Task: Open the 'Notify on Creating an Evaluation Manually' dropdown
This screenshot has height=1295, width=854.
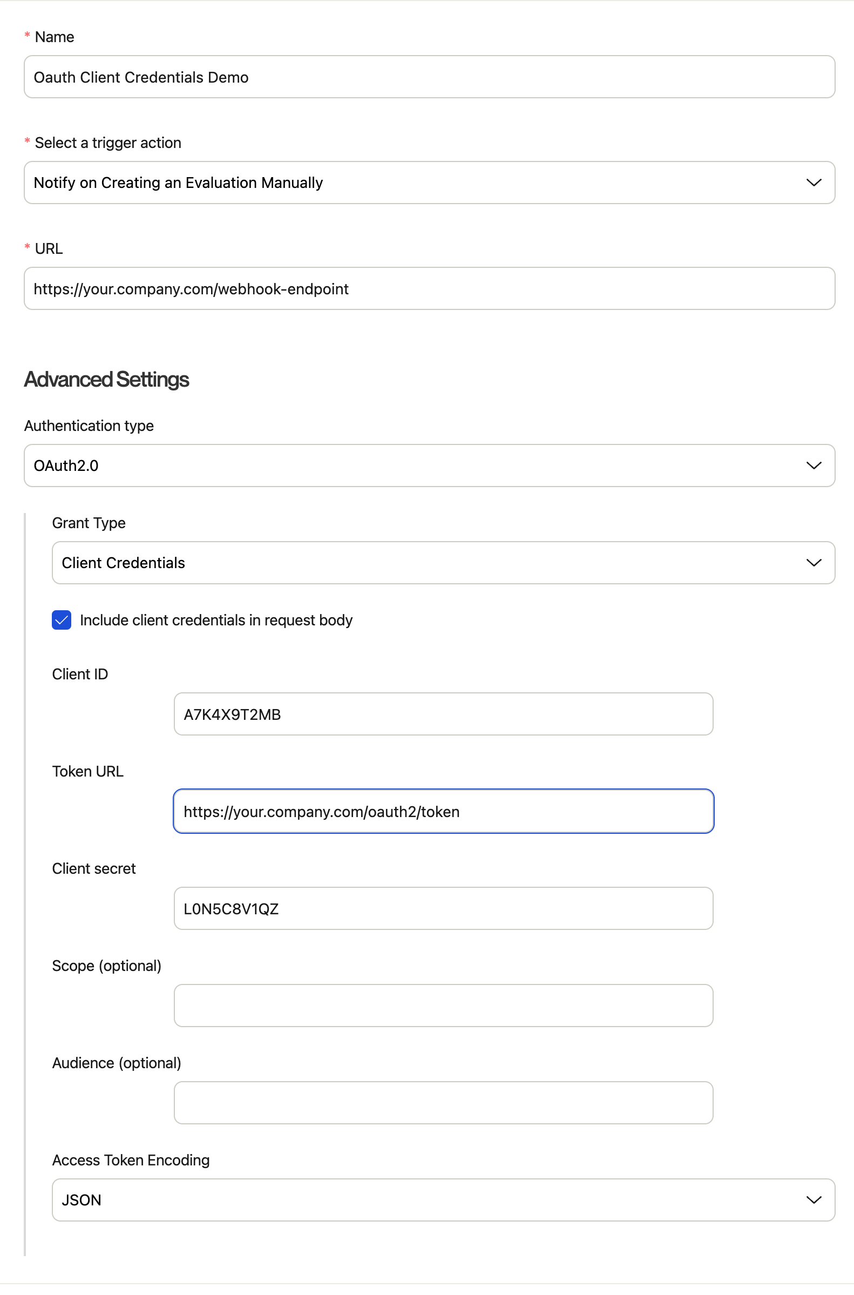Action: [x=429, y=183]
